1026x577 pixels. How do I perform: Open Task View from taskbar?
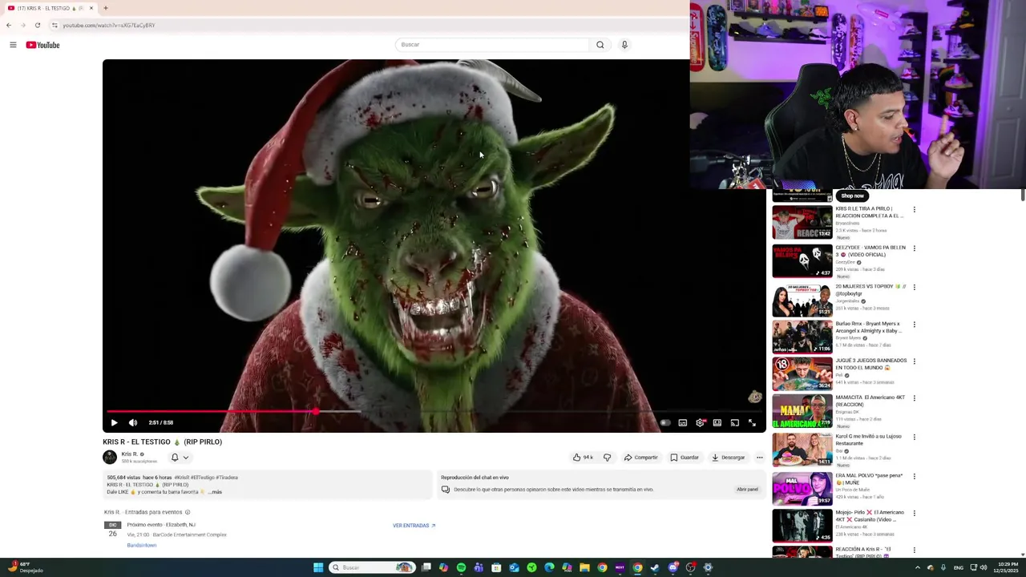tap(426, 567)
